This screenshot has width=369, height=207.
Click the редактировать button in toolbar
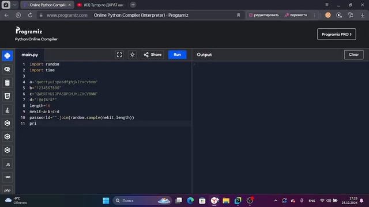(x=264, y=16)
